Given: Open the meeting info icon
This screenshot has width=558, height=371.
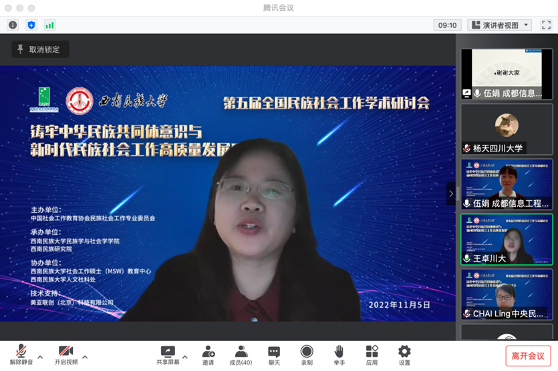Looking at the screenshot, I should pos(13,25).
